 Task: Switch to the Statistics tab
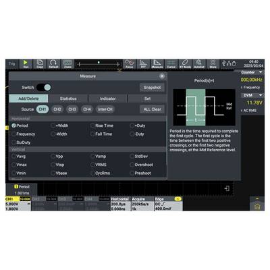coord(68,99)
